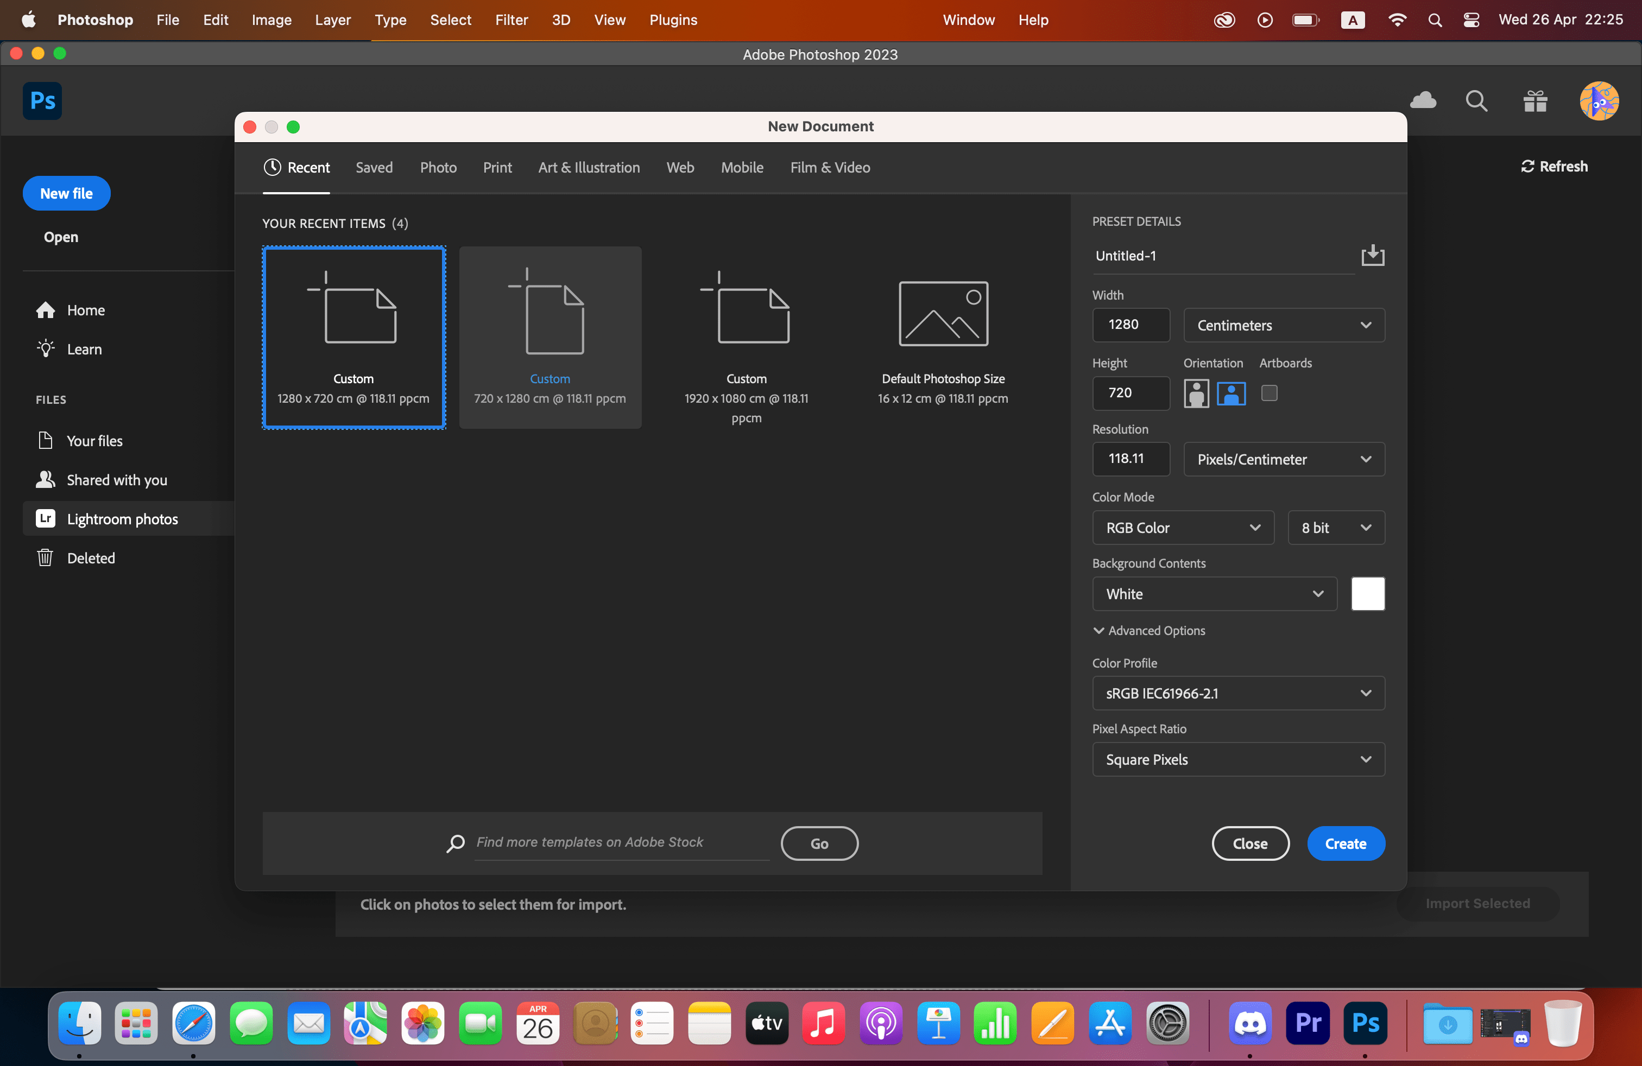Open the Color Mode dropdown
The width and height of the screenshot is (1642, 1066).
[1183, 528]
